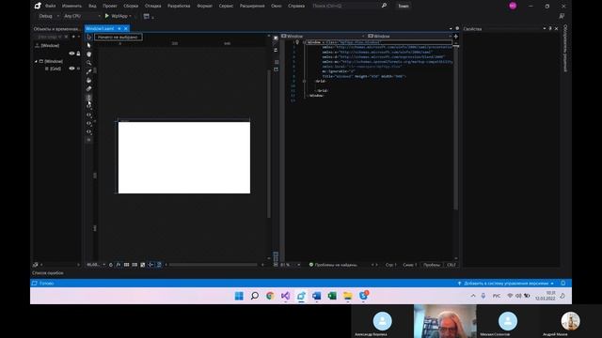Screen dimensions: 602x338
Task: Select the Paint Bucket tool
Action: tap(88, 80)
